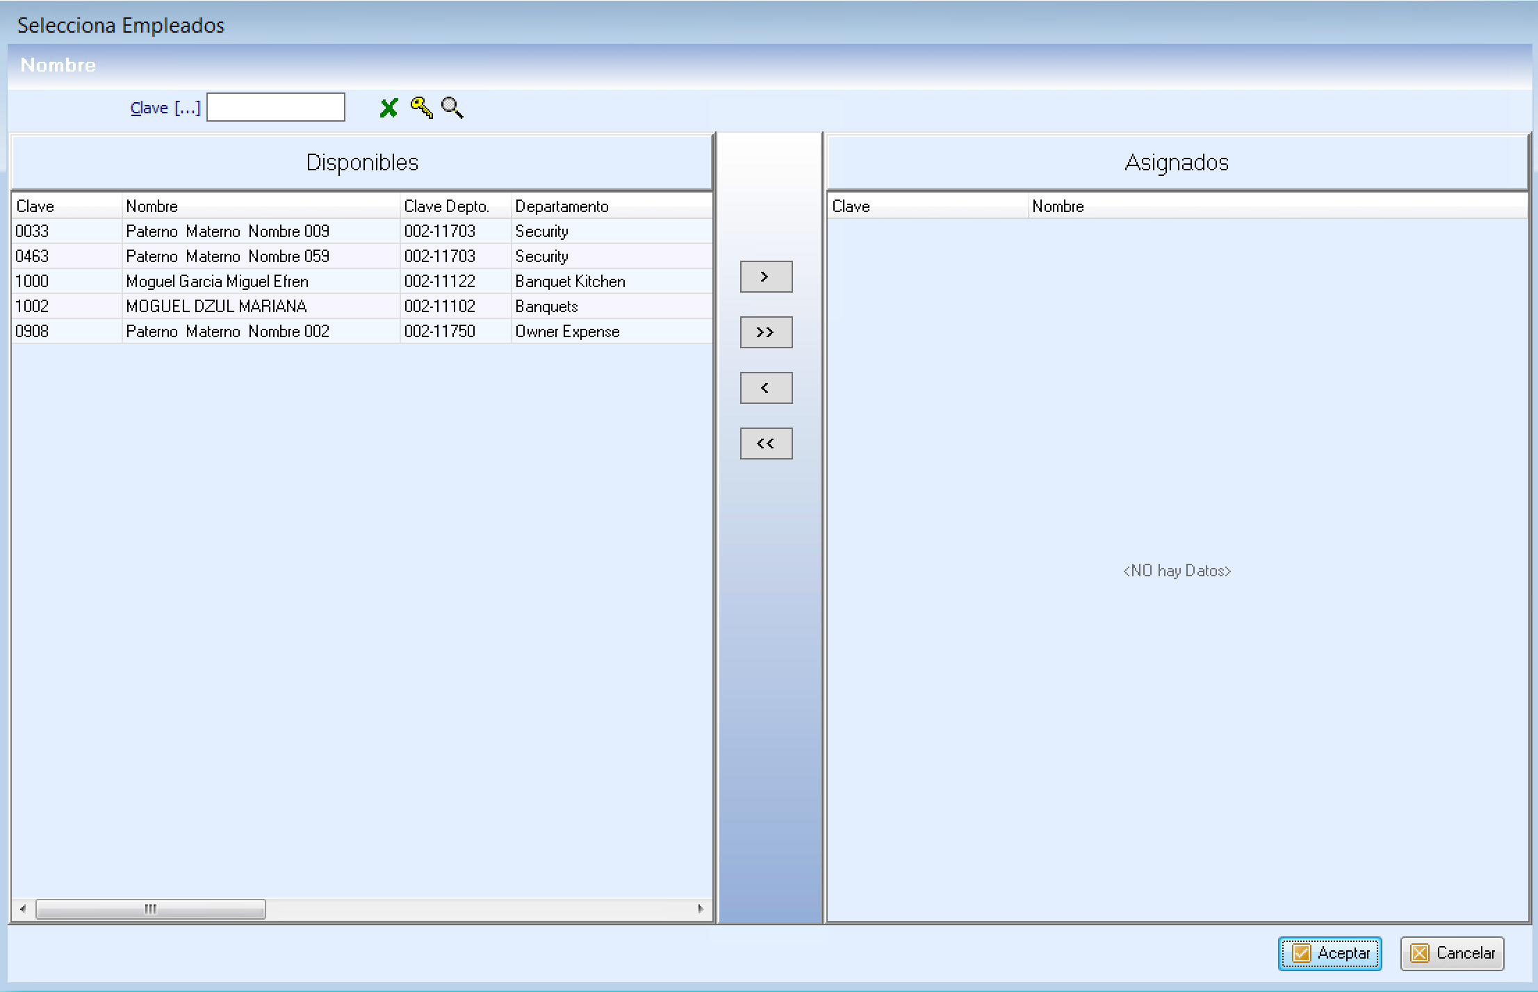
Task: Click inside the Clave search input box
Action: point(276,108)
